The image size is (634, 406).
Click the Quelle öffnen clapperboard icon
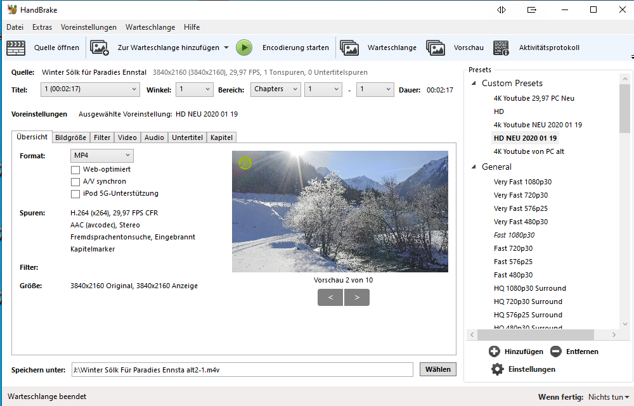tap(16, 48)
